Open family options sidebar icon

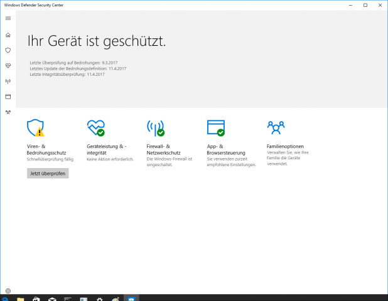click(8, 112)
